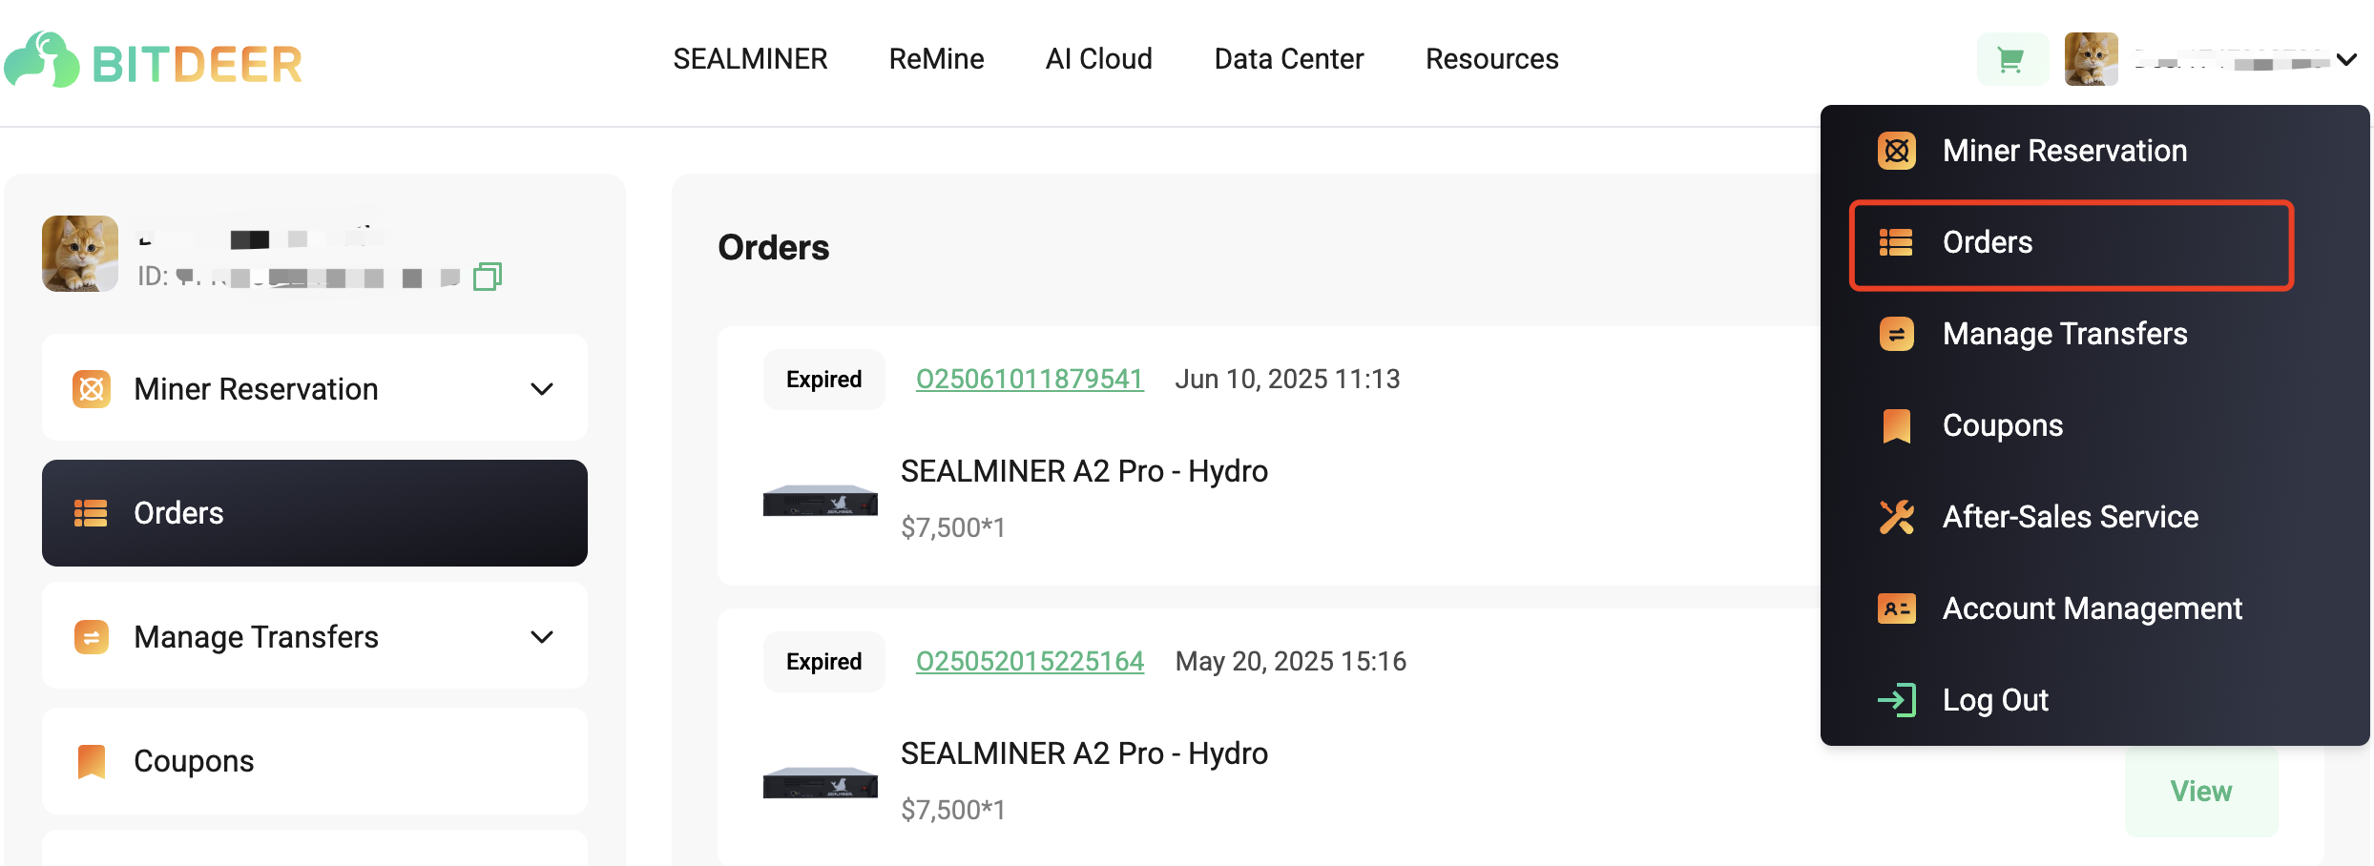Expand sidebar Manage Transfers chevron

coord(542,637)
